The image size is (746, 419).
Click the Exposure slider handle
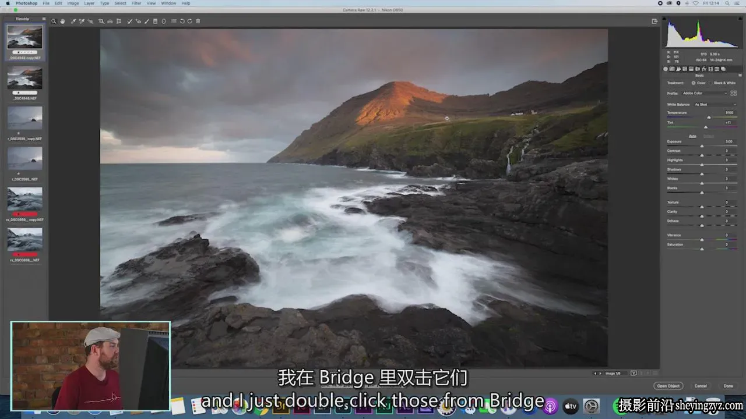tap(702, 146)
